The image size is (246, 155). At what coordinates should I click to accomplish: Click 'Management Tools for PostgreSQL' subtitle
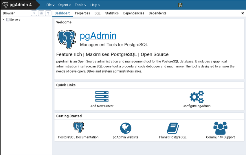114,45
